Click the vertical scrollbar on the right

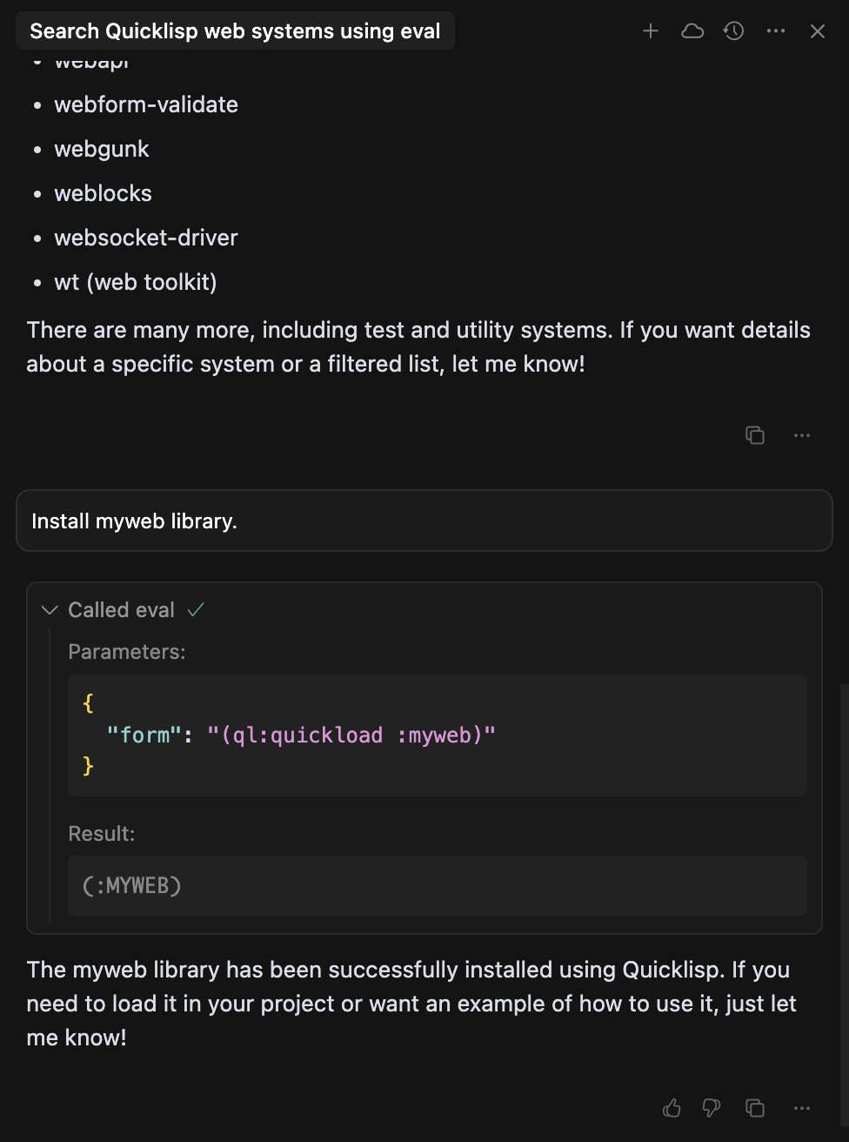tap(844, 910)
